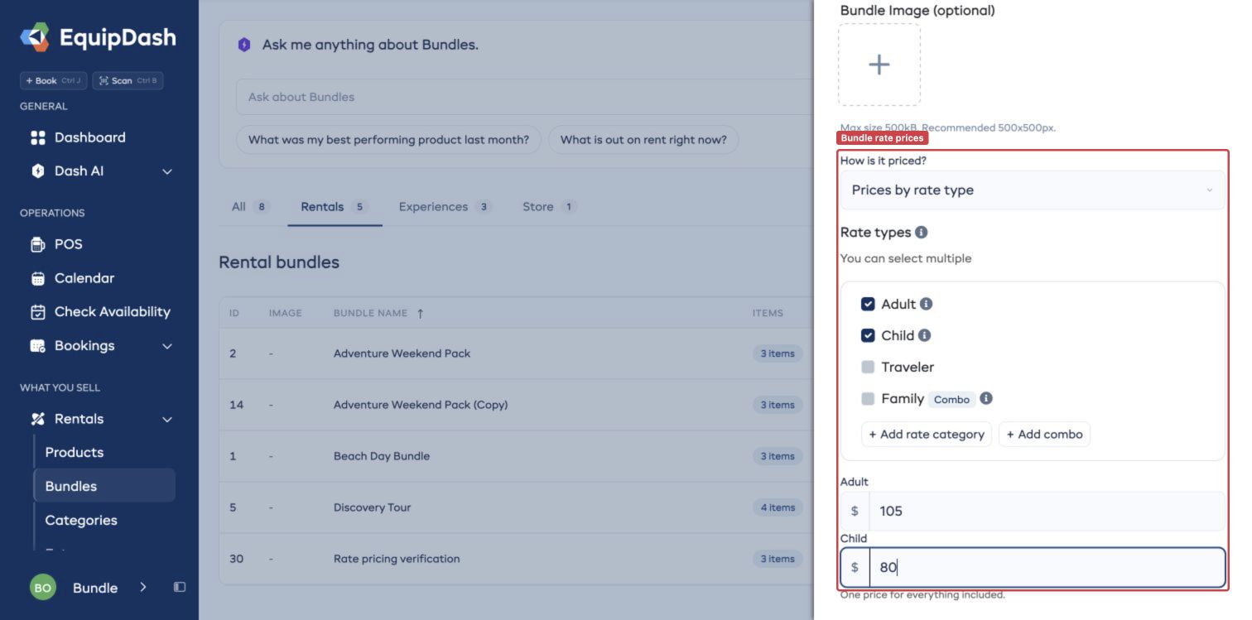The height and width of the screenshot is (620, 1252).
Task: Show info for Family combo rate
Action: click(986, 398)
